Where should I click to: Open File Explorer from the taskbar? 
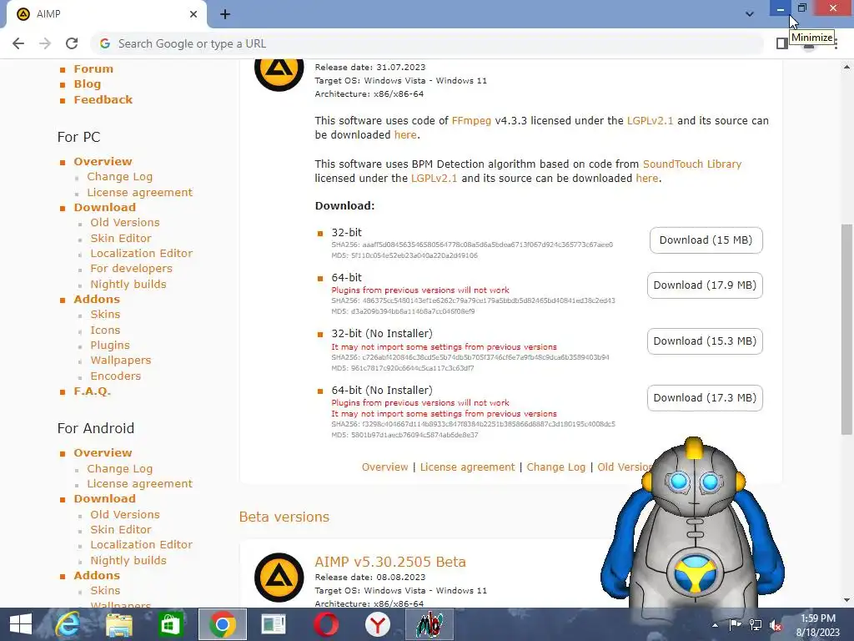(119, 624)
